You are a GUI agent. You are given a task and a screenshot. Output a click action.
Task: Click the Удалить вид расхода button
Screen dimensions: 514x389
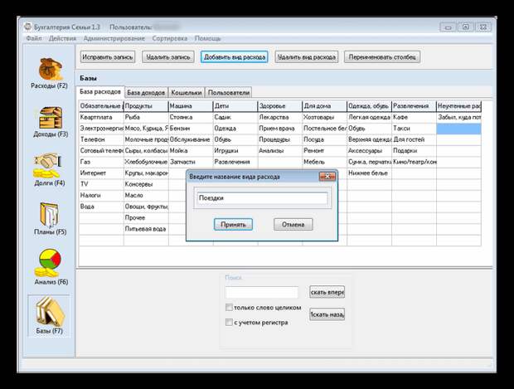tap(307, 57)
